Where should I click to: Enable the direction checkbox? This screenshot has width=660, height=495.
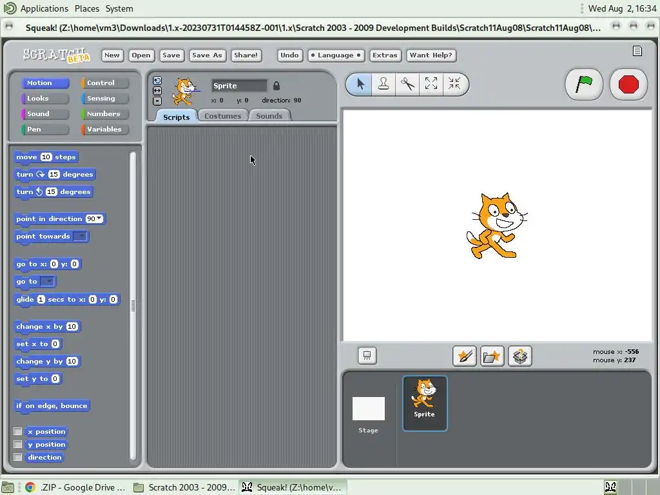pyautogui.click(x=17, y=457)
